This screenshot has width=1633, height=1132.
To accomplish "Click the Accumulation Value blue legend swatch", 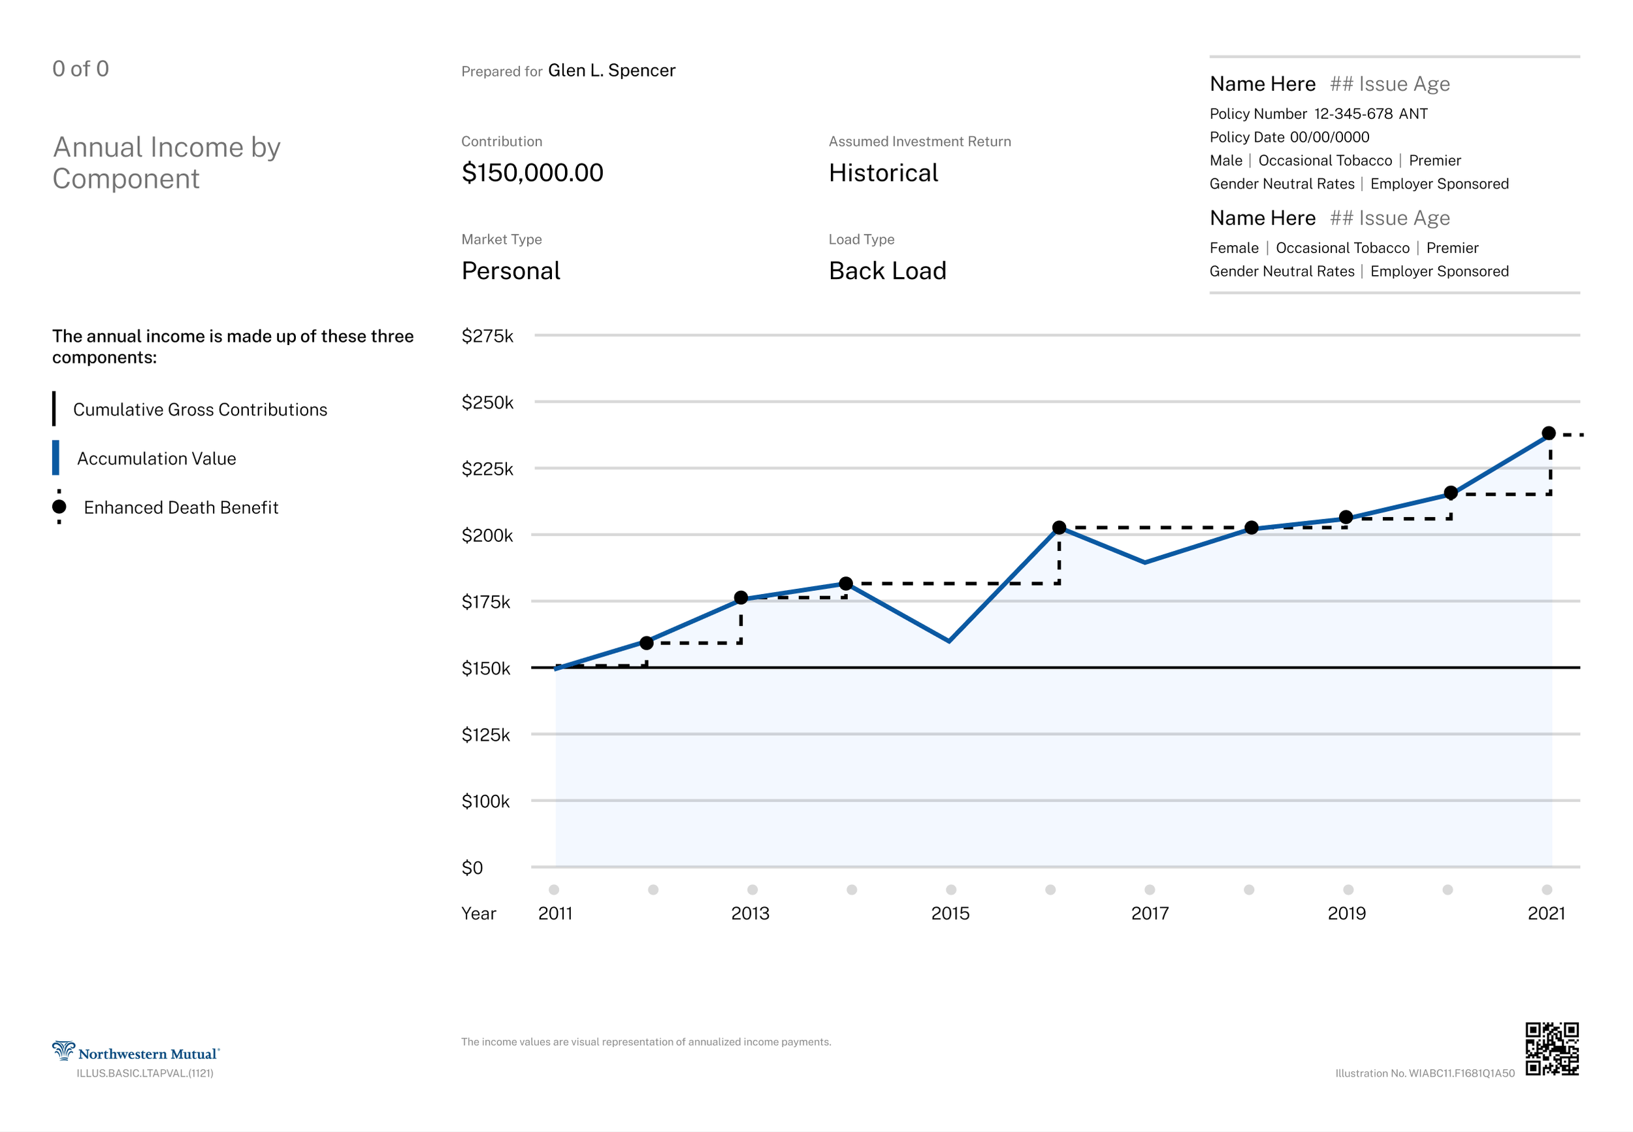I will 56,458.
